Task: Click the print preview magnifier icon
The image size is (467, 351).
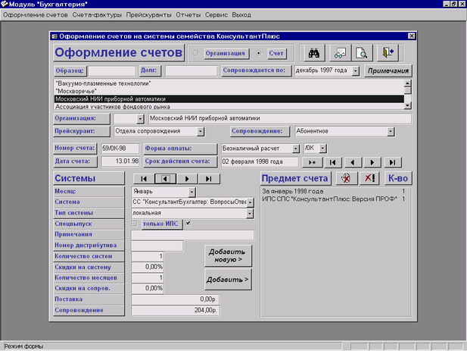Action: (363, 52)
